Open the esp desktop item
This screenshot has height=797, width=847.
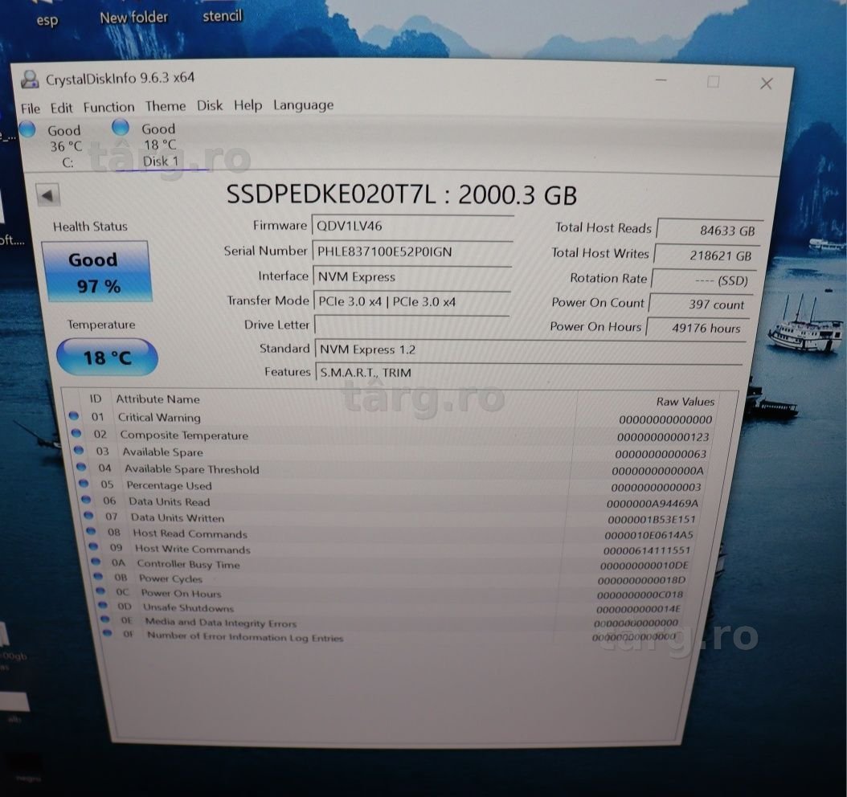[47, 20]
